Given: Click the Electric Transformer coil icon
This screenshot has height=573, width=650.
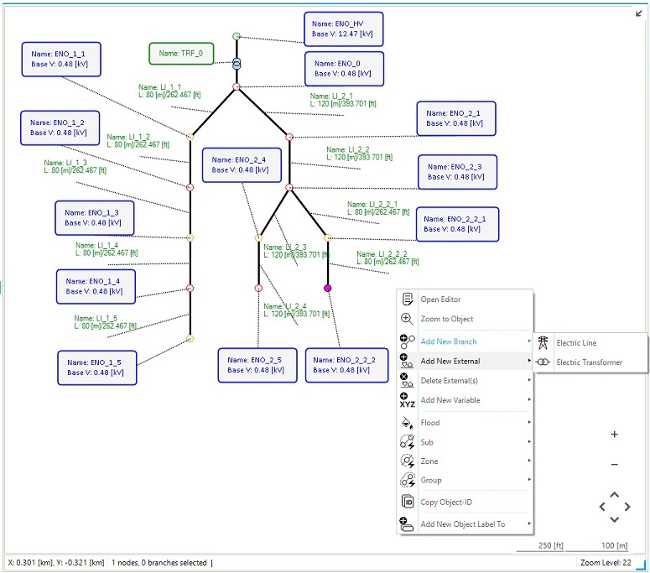Looking at the screenshot, I should pos(543,362).
